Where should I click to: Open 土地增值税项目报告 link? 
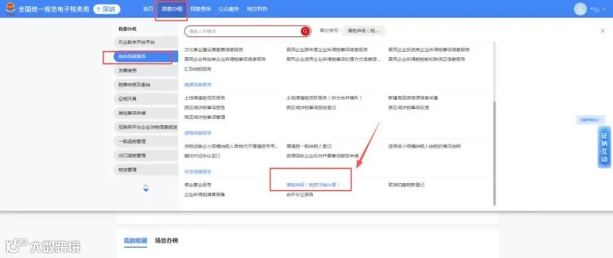coord(204,98)
